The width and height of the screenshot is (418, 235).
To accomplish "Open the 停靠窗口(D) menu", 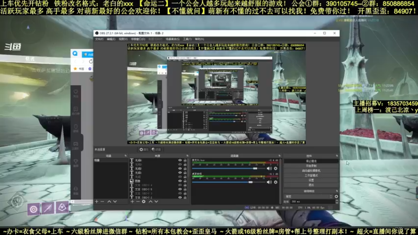I will click(x=138, y=39).
